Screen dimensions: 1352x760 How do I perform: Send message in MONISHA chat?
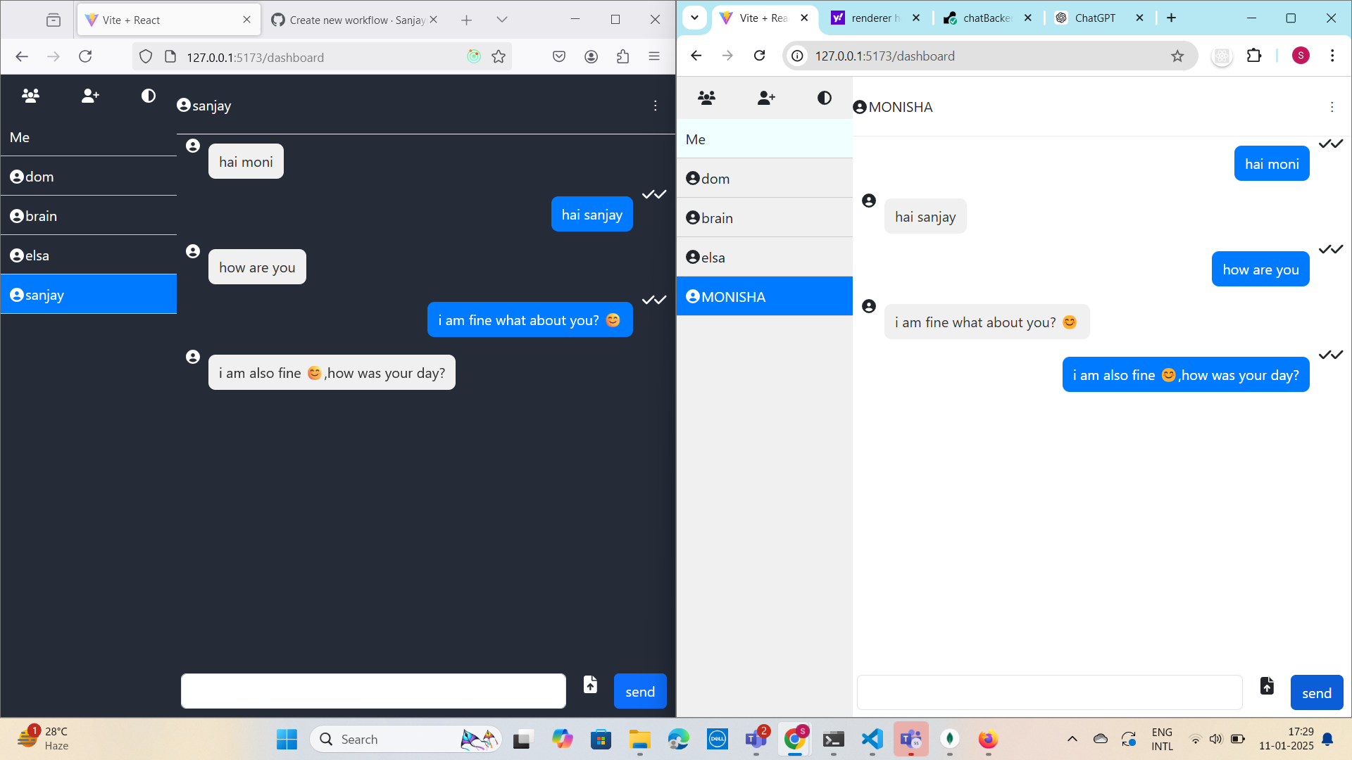tap(1316, 692)
